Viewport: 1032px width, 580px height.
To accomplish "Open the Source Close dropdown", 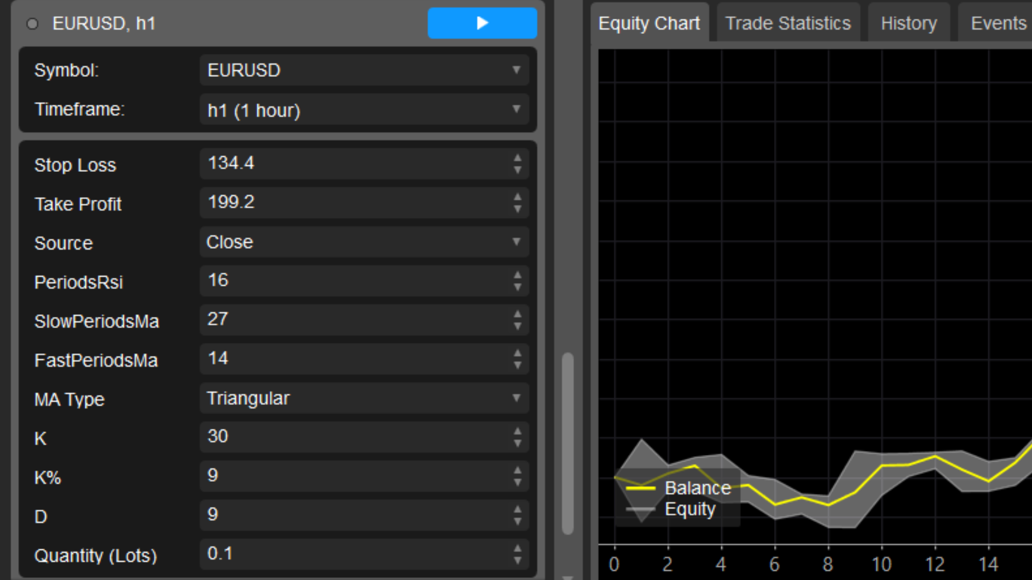I will pyautogui.click(x=364, y=242).
